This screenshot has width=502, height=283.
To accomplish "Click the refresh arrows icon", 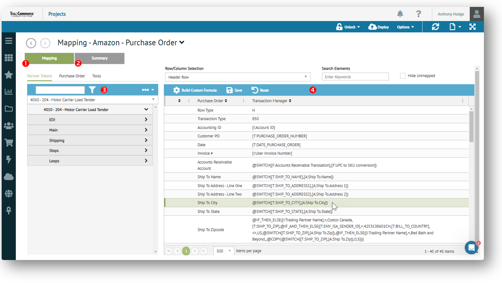I will [x=435, y=27].
